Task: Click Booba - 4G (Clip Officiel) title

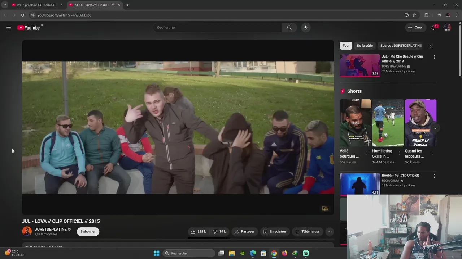Action: [400, 176]
